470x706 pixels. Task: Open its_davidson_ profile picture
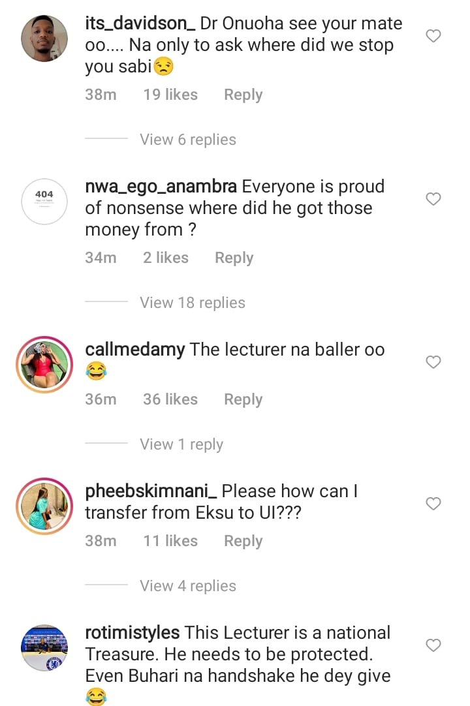tap(45, 38)
